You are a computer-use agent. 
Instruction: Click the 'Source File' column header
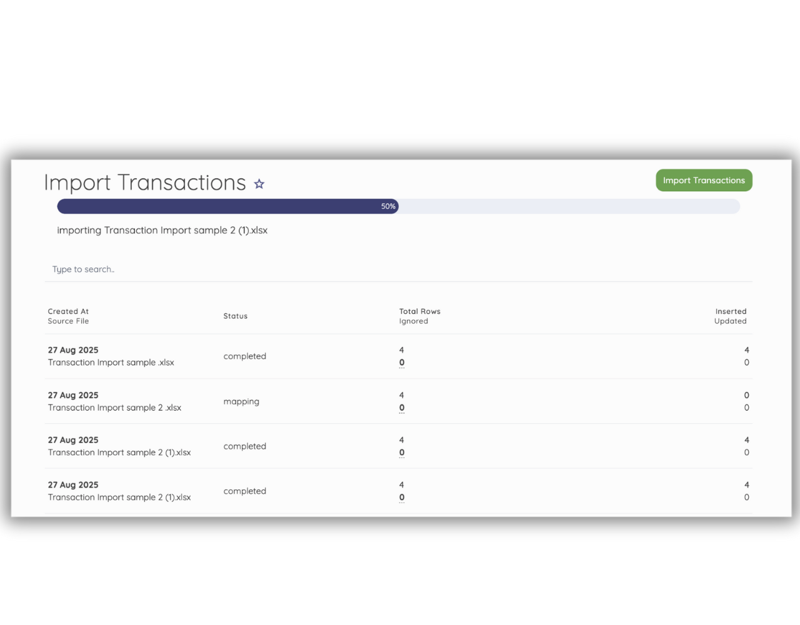coord(68,321)
